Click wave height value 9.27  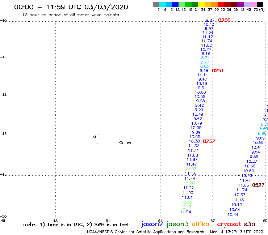(x=210, y=20)
